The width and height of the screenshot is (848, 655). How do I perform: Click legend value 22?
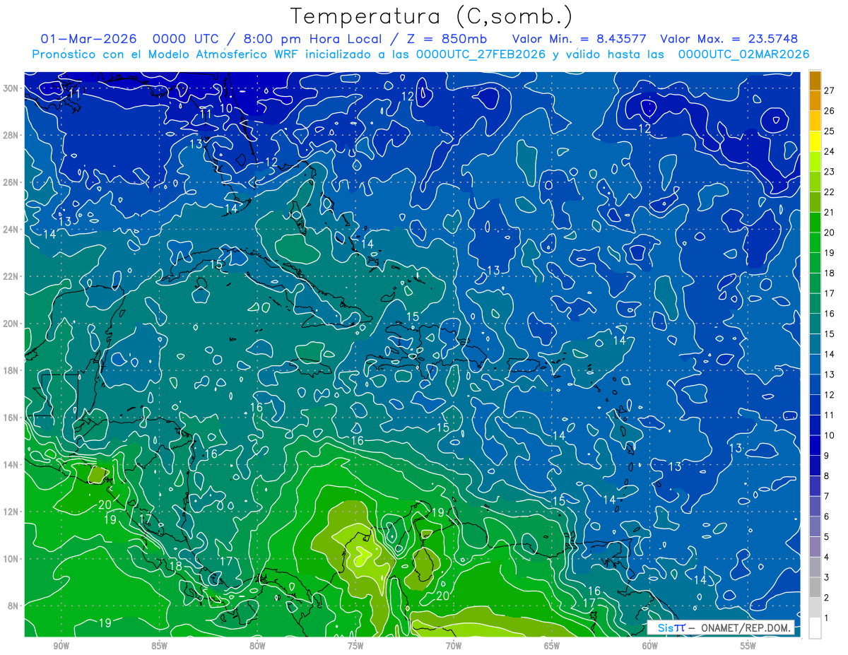(829, 192)
